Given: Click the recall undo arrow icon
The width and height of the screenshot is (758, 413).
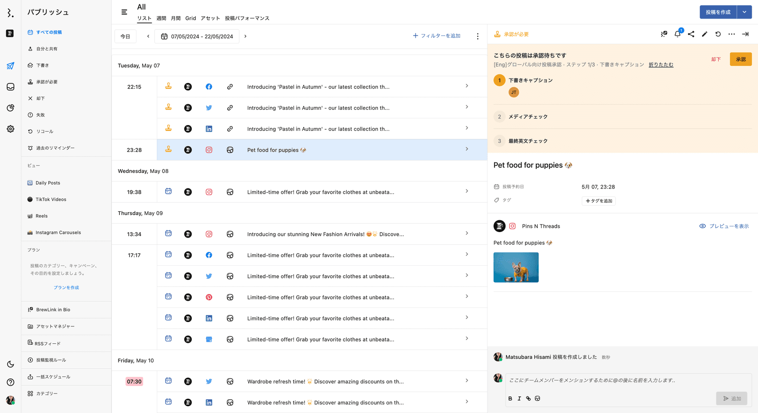Looking at the screenshot, I should [x=718, y=34].
